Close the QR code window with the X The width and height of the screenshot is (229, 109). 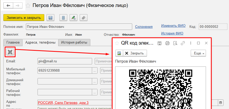206,43
